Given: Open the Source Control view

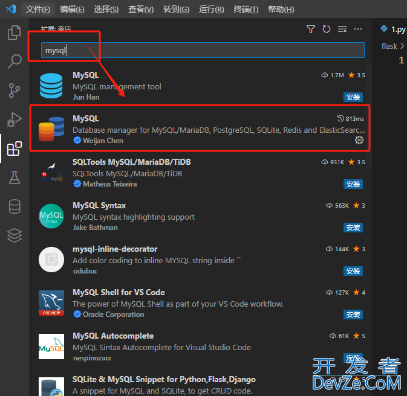Looking at the screenshot, I should tap(15, 90).
